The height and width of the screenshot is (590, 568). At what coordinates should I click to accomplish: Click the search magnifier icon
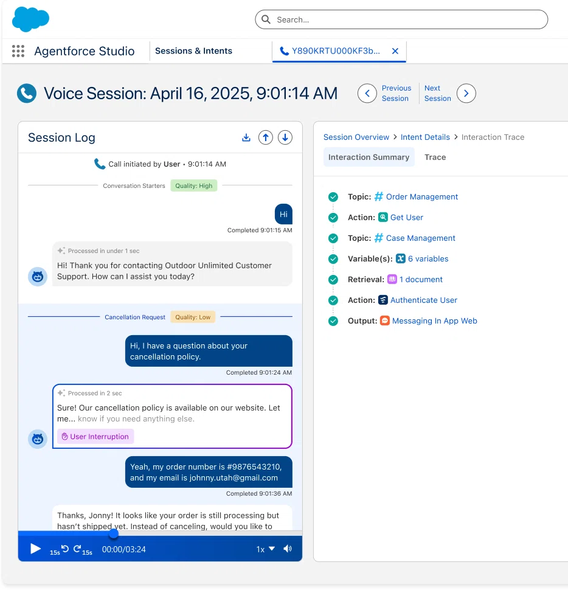click(x=266, y=19)
